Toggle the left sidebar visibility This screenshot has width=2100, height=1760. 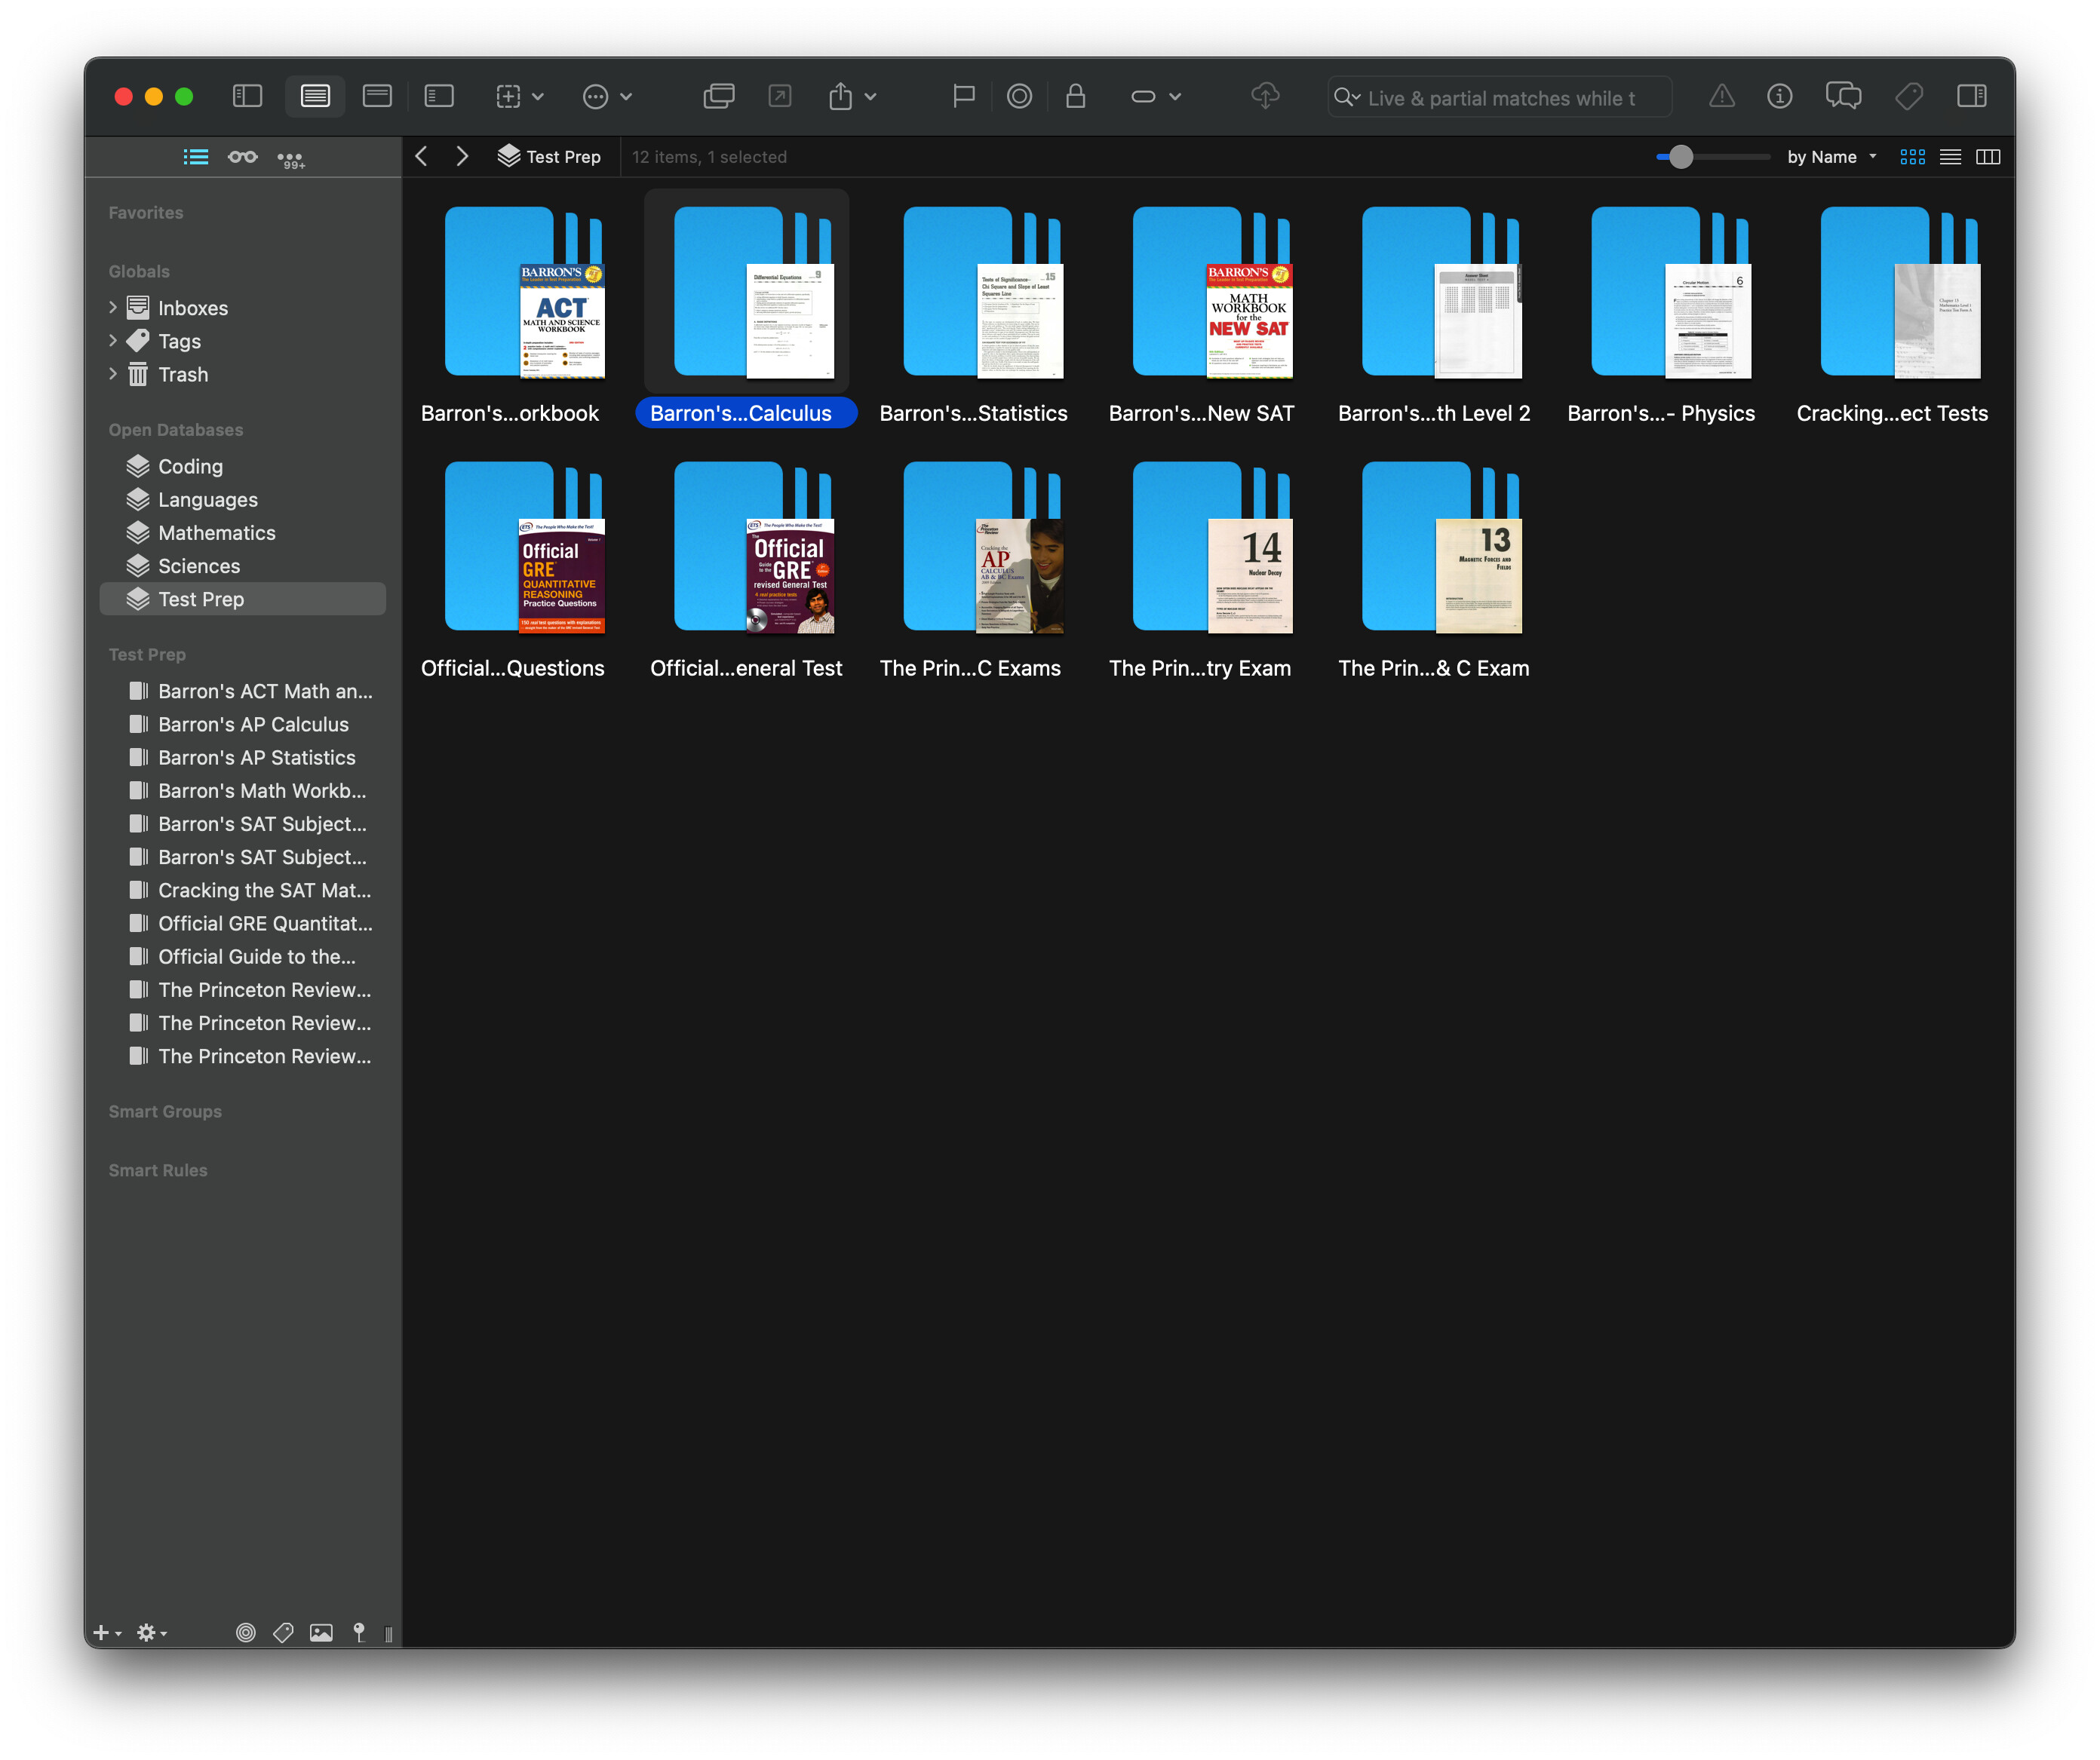pos(247,96)
